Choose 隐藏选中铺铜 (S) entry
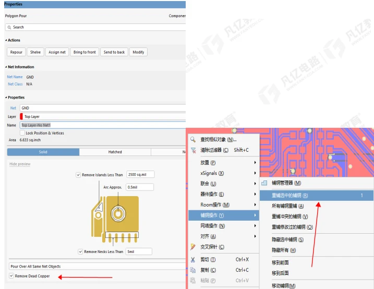 [317, 239]
